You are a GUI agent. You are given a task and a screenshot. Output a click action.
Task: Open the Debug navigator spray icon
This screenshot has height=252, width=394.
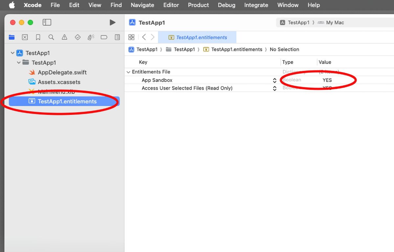coord(91,37)
